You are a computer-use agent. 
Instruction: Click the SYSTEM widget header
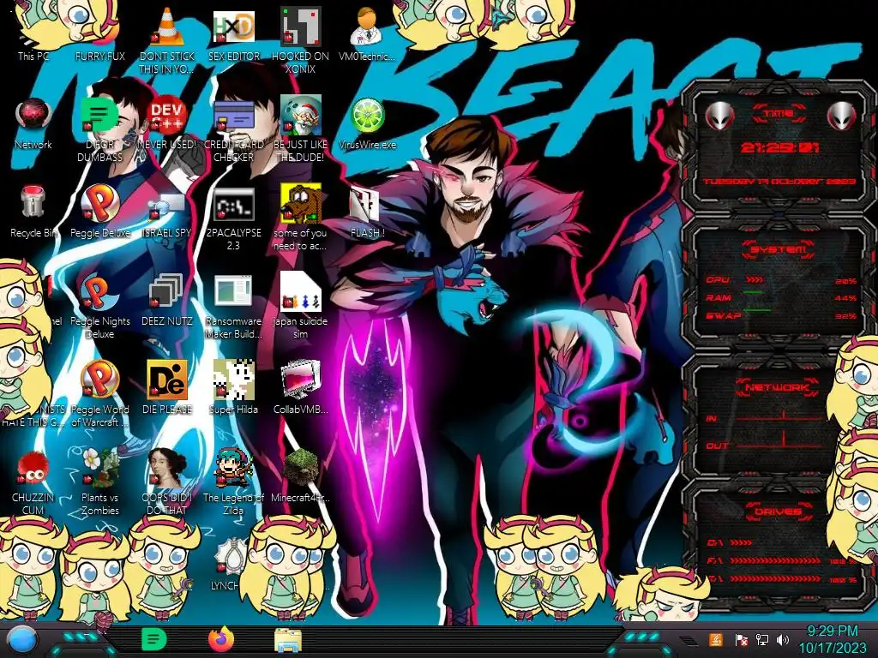pyautogui.click(x=779, y=249)
